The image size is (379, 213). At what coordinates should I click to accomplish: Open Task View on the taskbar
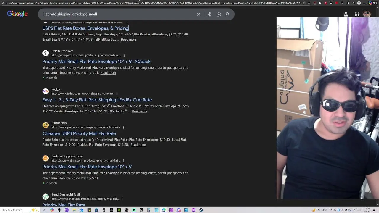pos(44,210)
